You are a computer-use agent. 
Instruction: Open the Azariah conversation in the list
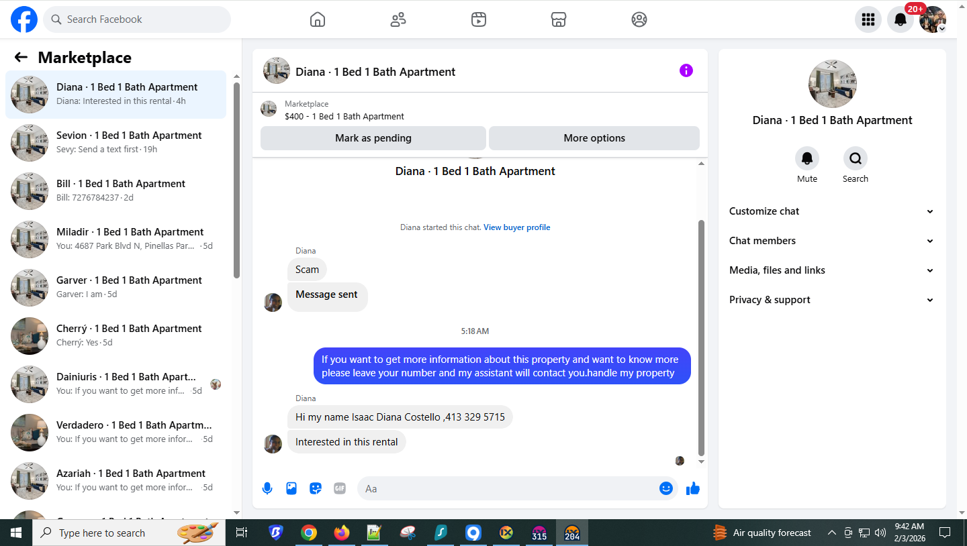click(116, 481)
